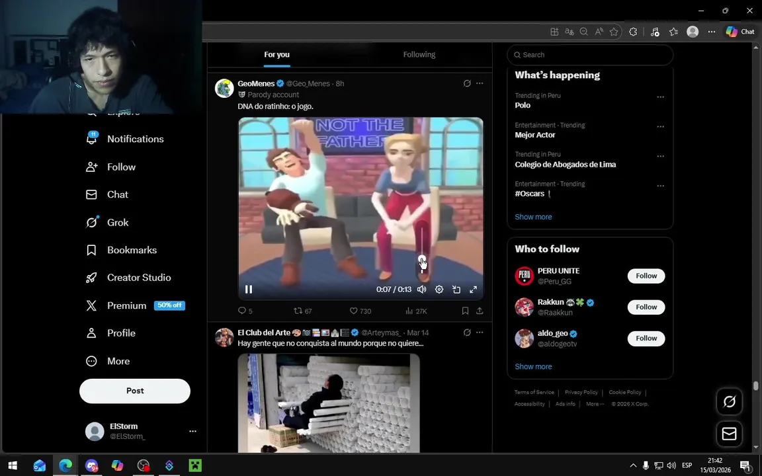Viewport: 762px width, 476px height.
Task: Open Terms of Service link
Action: [534, 393]
